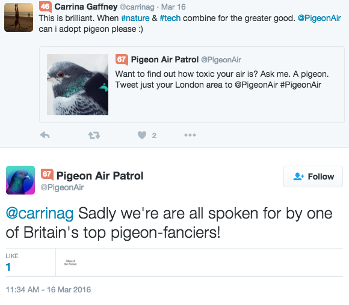The image size is (349, 305).
Task: Open the #nature hashtag
Action: tap(135, 18)
